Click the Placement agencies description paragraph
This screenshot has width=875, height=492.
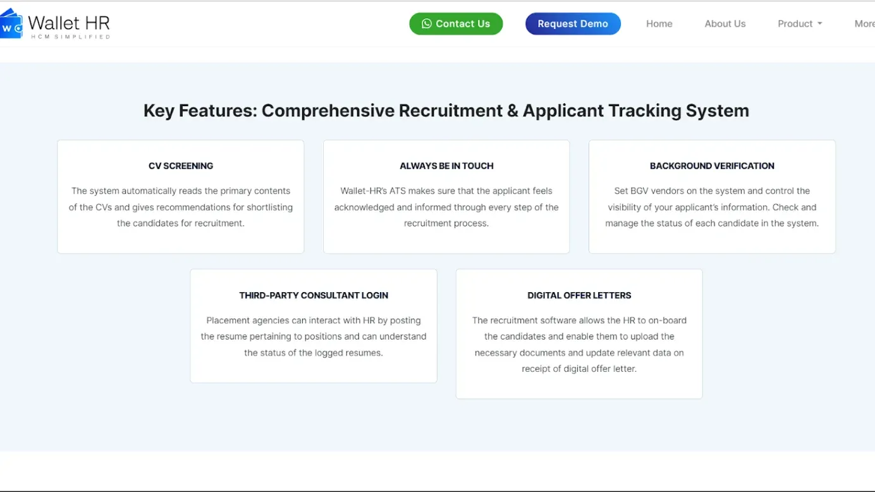click(x=314, y=336)
